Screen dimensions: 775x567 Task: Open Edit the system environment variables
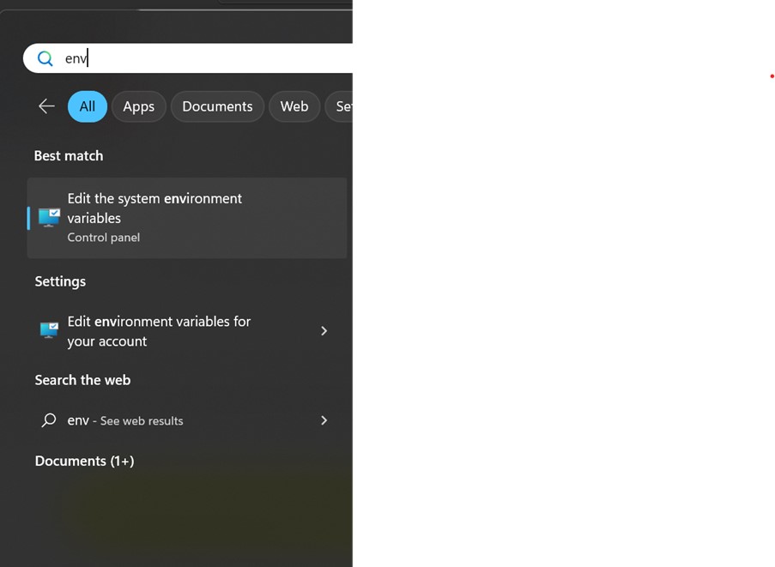(154, 208)
